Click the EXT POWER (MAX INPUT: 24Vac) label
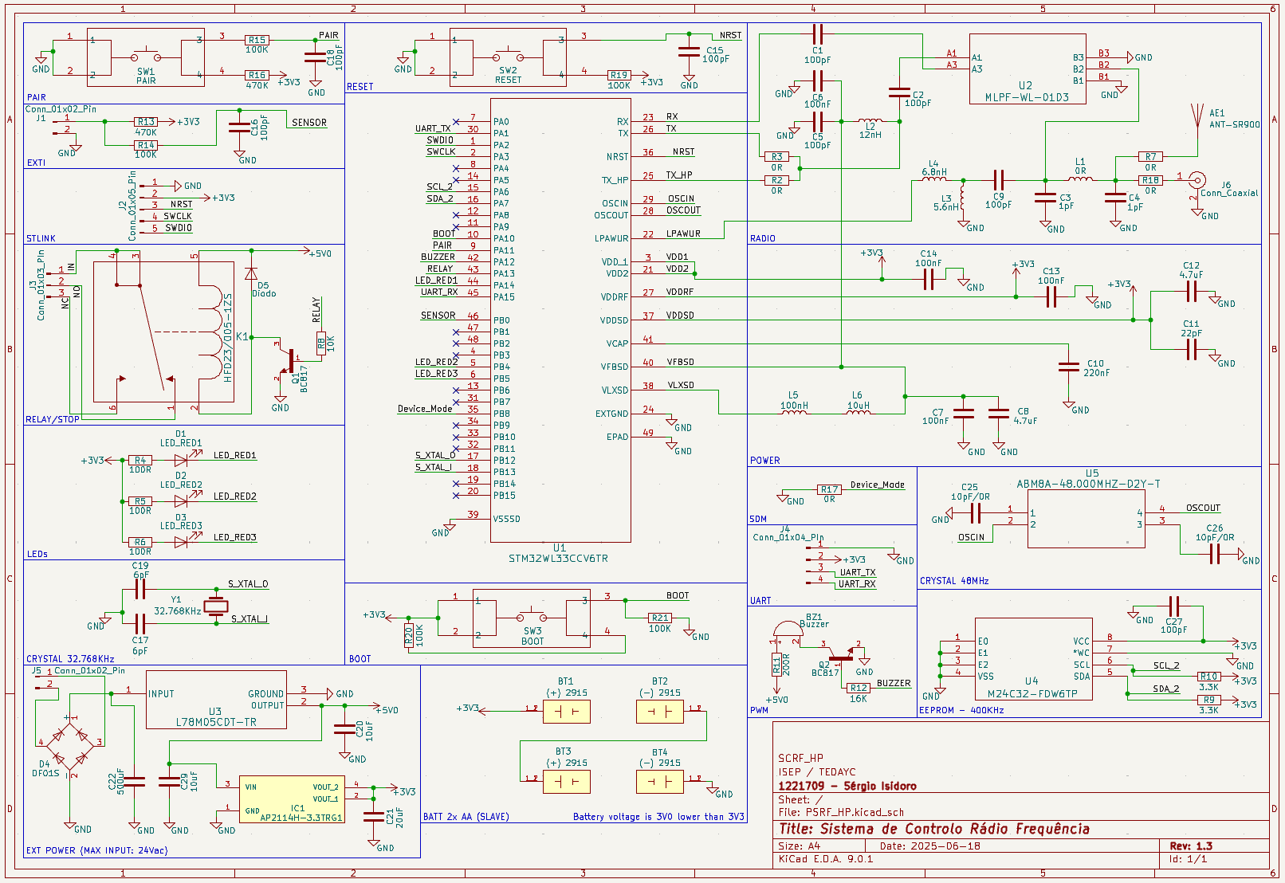Image resolution: width=1285 pixels, height=883 pixels. (x=97, y=850)
